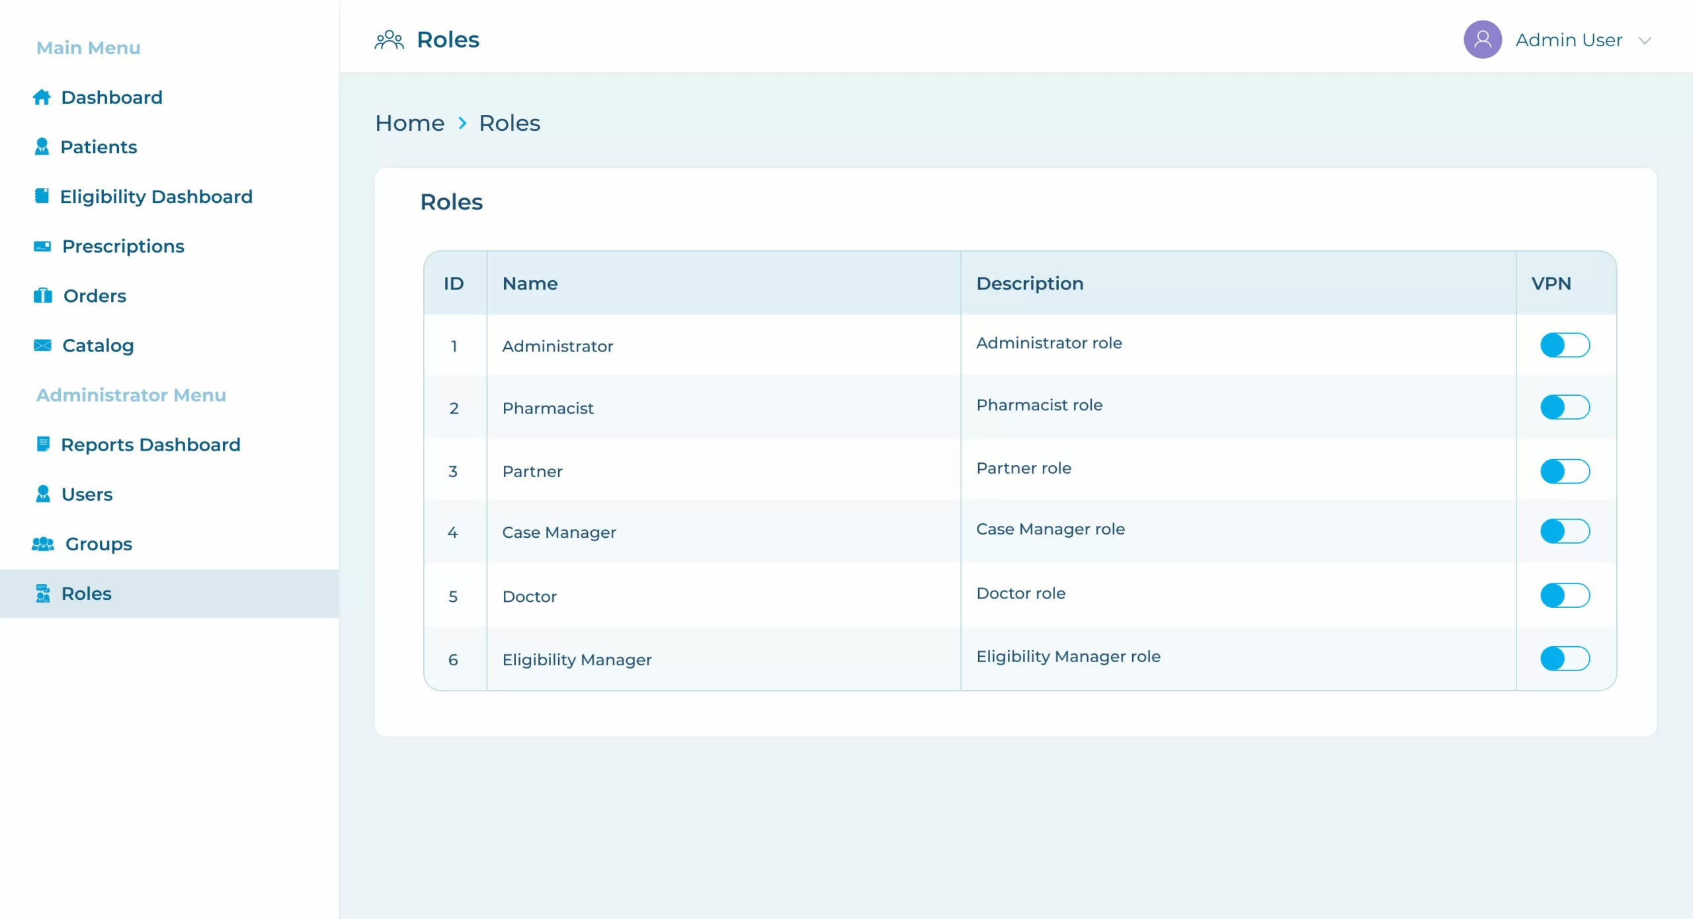The height and width of the screenshot is (919, 1693).
Task: Open Orders via the briefcase icon
Action: tap(42, 295)
